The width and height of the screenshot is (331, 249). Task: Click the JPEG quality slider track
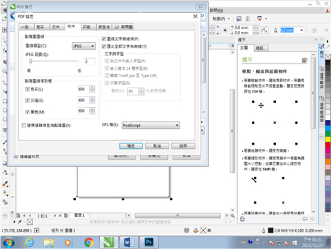coord(54,61)
